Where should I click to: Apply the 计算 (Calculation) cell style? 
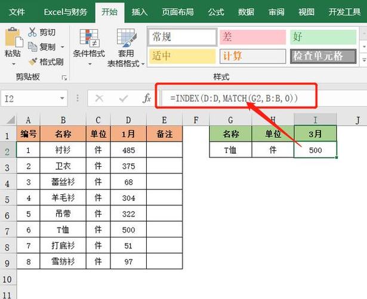253,56
